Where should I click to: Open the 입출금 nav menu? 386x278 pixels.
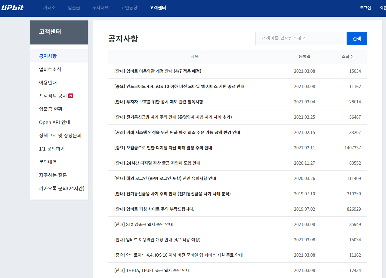coord(74,8)
